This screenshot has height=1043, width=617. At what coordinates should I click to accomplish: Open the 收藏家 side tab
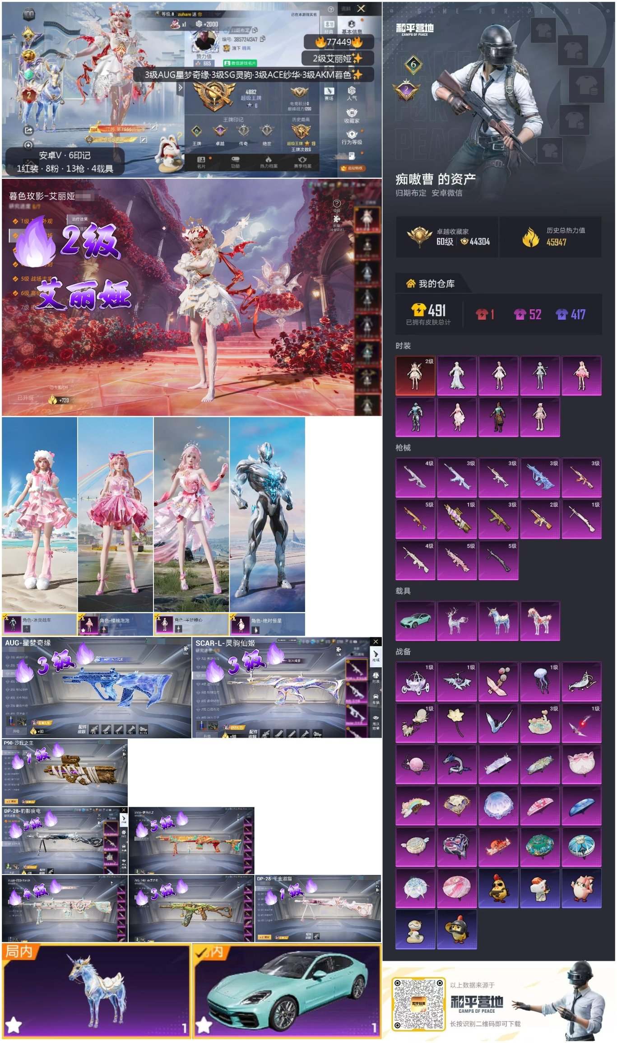click(352, 115)
